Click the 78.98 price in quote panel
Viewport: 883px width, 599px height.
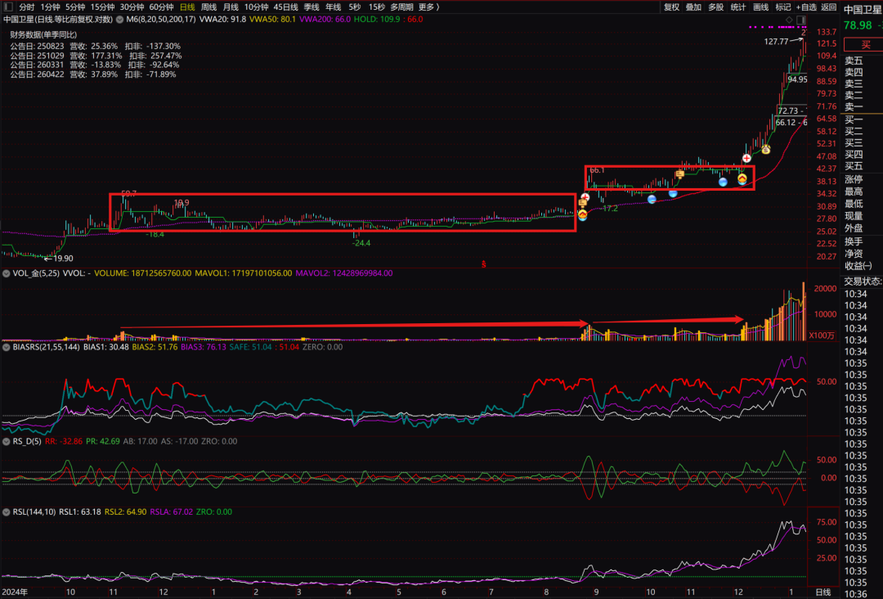pos(858,26)
